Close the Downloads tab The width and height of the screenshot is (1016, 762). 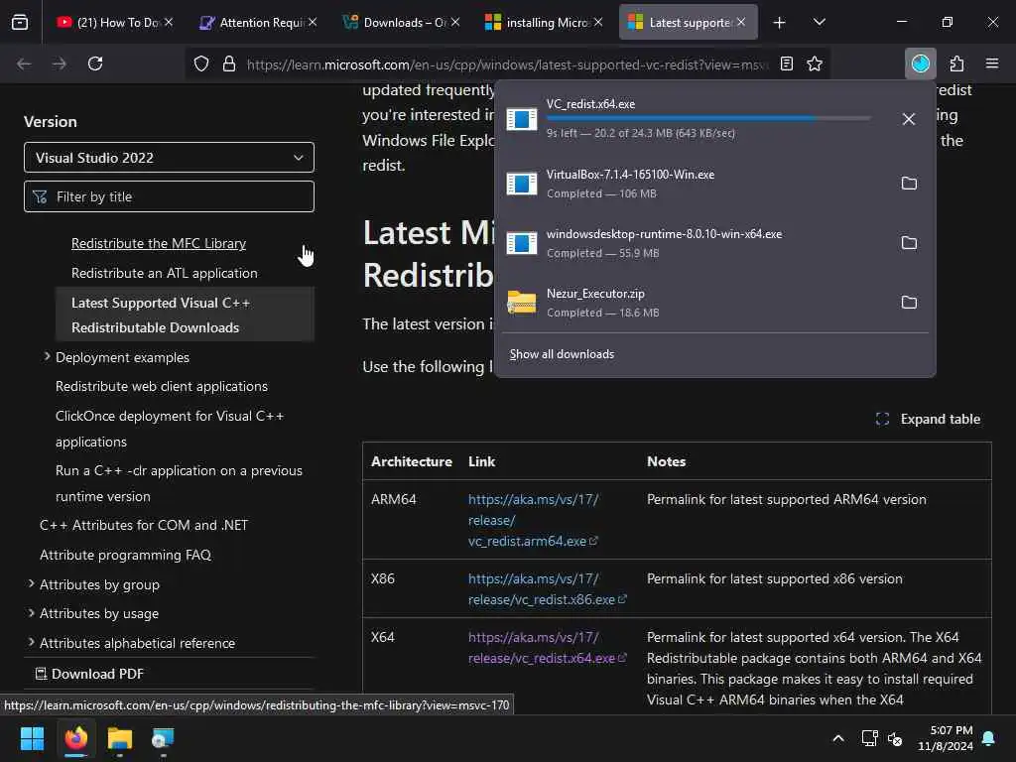point(455,22)
